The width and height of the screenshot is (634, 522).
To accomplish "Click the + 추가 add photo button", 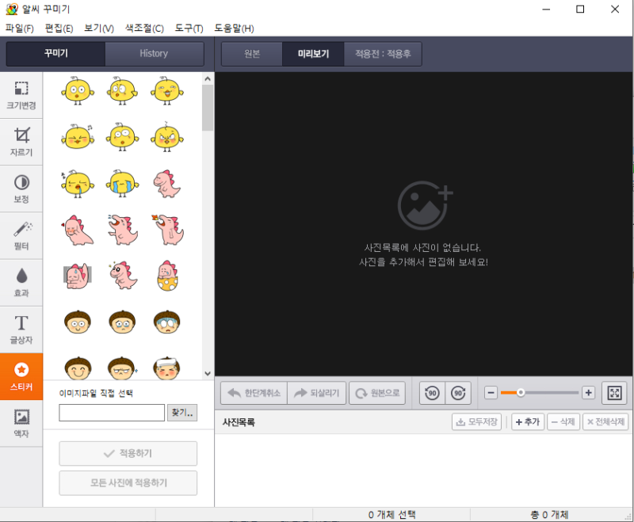I will coord(528,422).
